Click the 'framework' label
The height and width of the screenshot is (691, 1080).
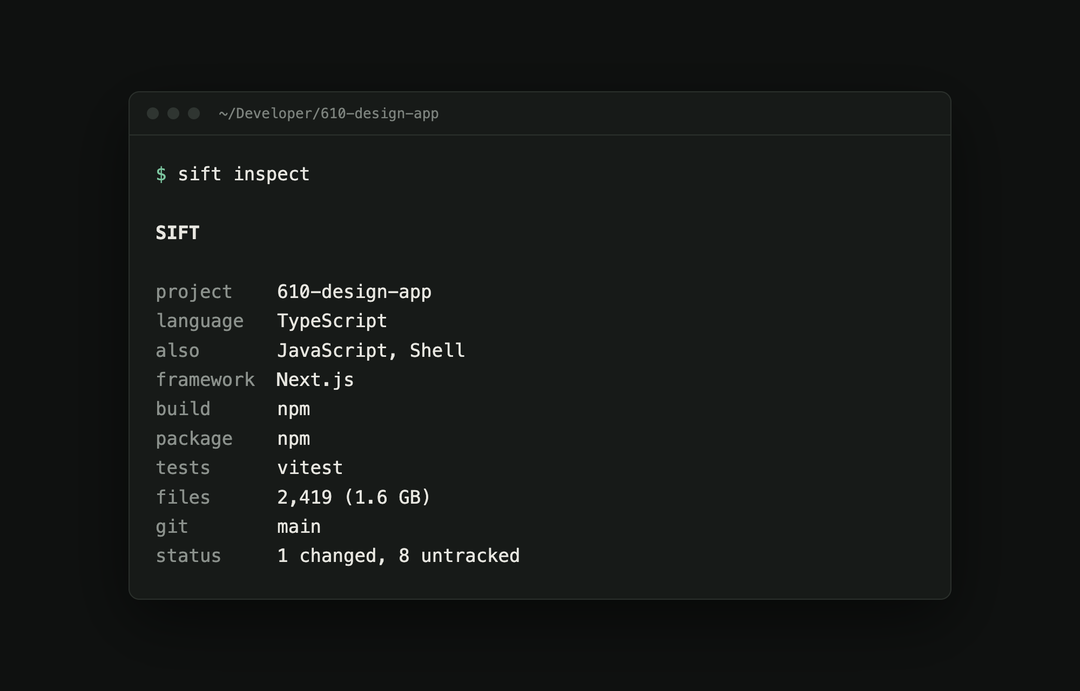(x=205, y=380)
